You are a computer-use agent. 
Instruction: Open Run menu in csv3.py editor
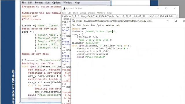pos(93,25)
